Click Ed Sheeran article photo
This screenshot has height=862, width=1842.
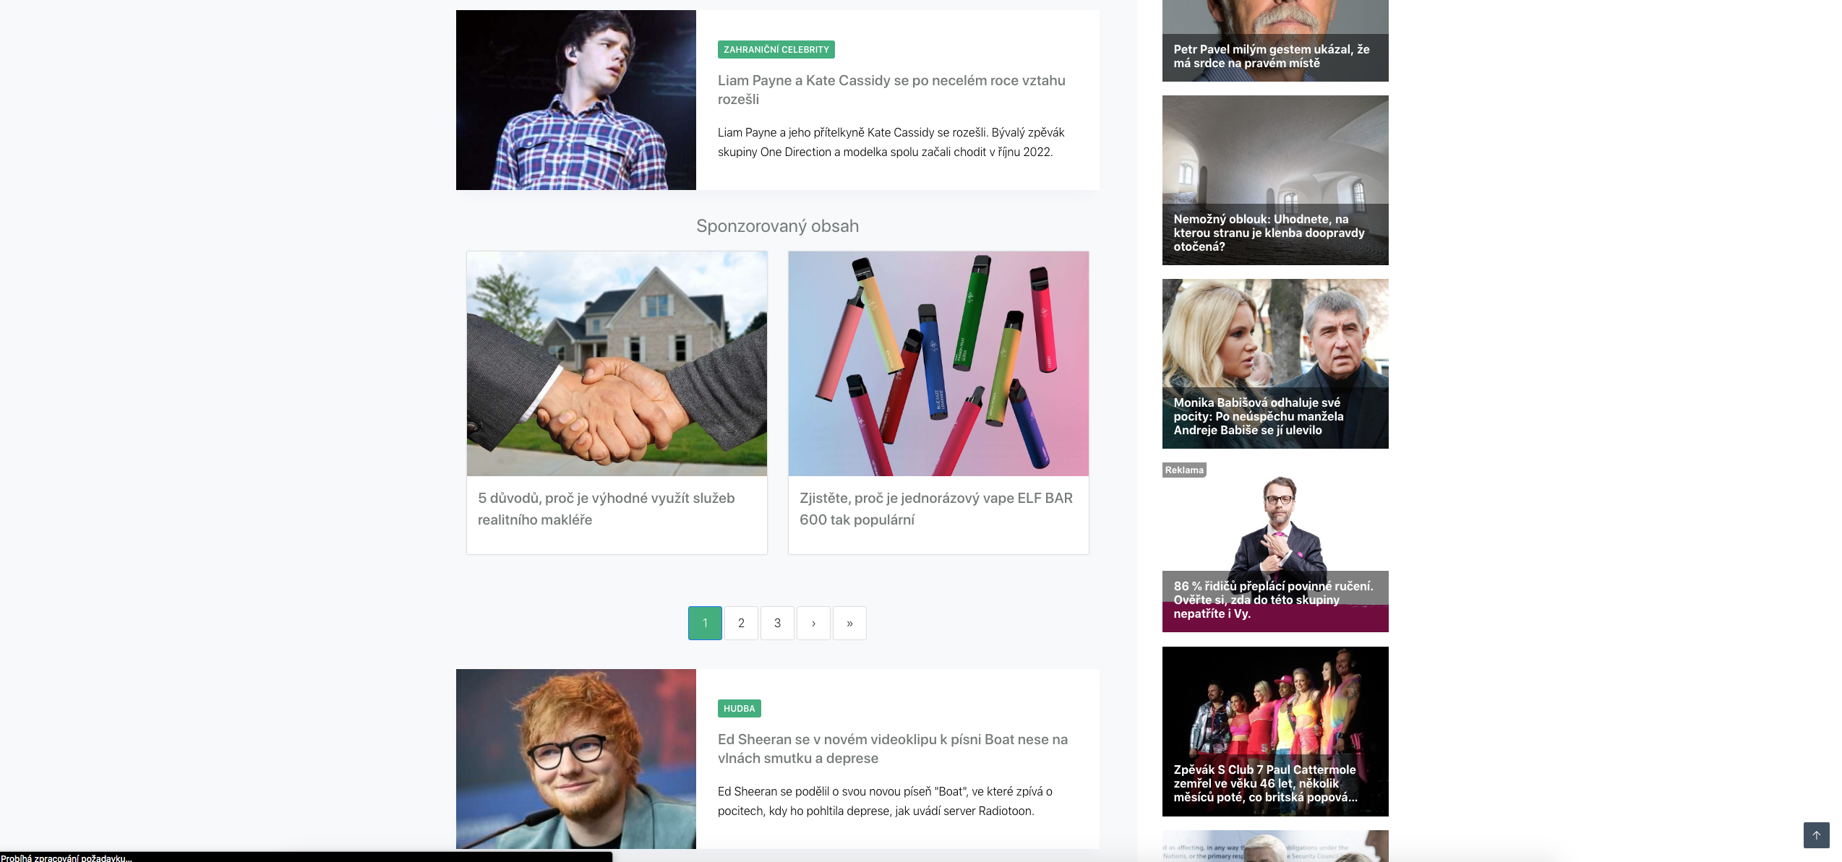[576, 759]
